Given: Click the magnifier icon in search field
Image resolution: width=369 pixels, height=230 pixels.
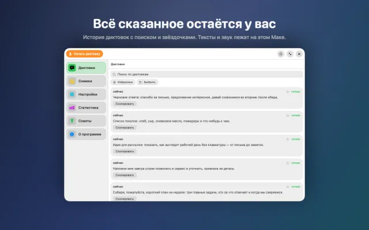Looking at the screenshot, I should point(114,74).
